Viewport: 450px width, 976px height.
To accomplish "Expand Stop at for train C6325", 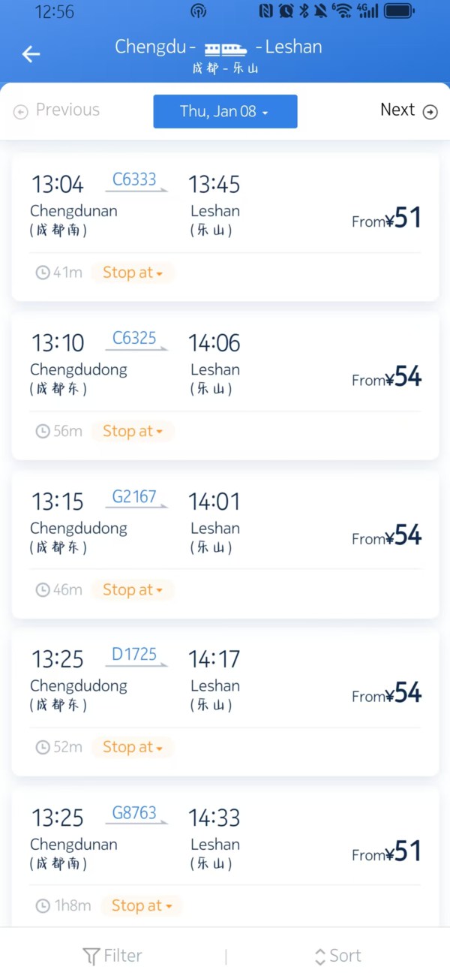I will pos(133,431).
